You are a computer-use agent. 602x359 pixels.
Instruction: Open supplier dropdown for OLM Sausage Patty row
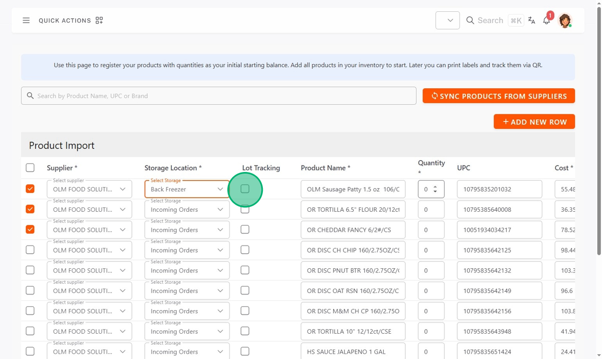tap(89, 189)
